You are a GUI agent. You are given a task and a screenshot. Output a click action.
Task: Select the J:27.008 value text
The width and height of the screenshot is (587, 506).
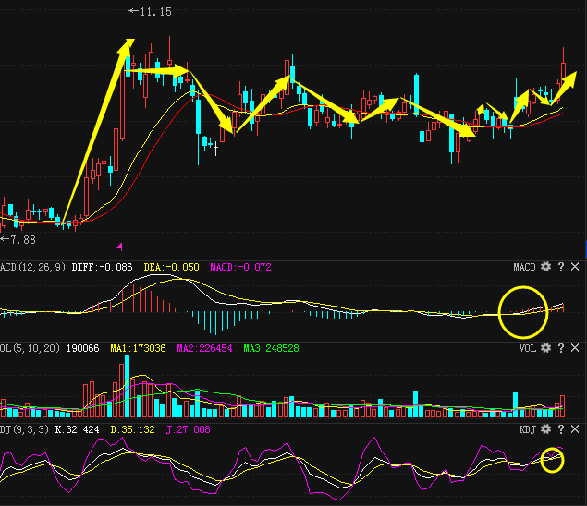click(x=188, y=429)
